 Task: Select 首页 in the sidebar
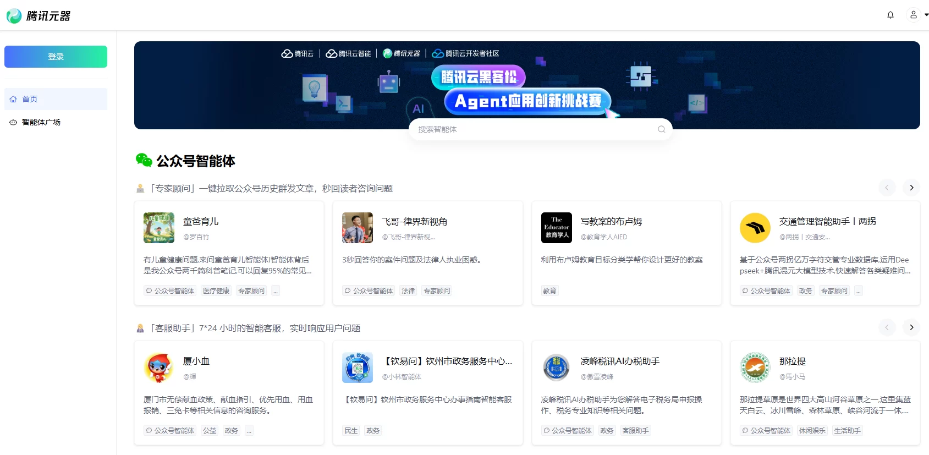pos(56,99)
